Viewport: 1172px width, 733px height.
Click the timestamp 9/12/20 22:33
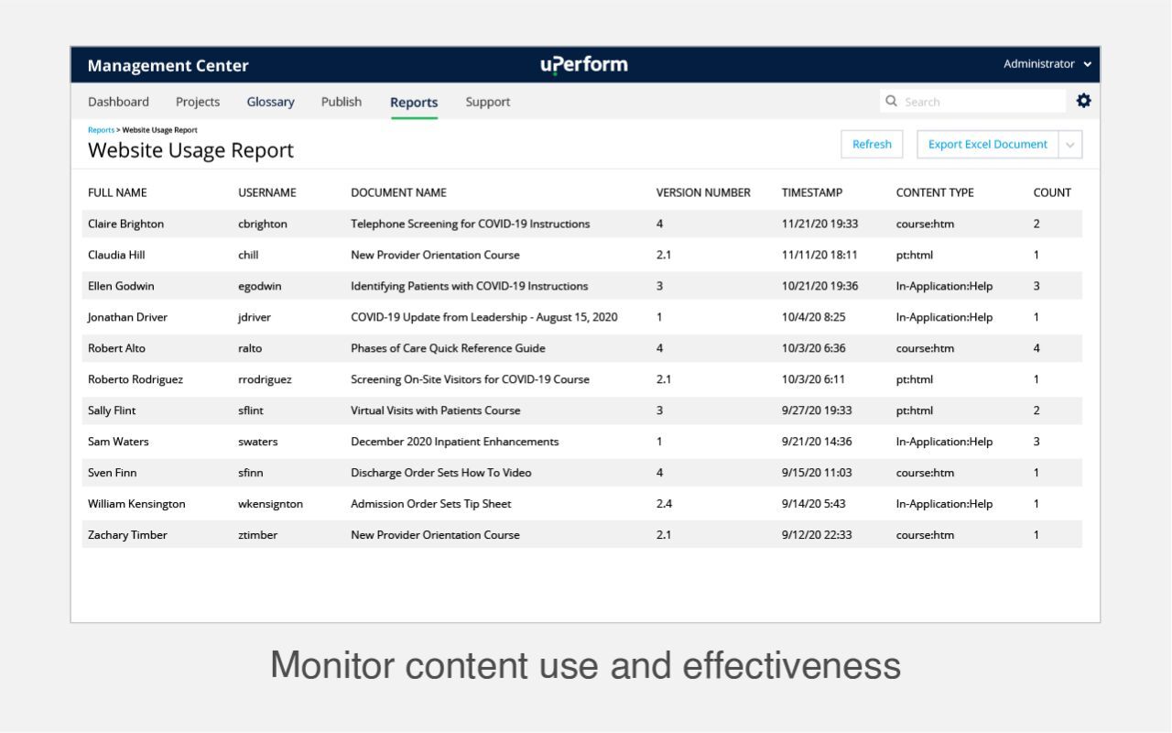[x=817, y=535]
